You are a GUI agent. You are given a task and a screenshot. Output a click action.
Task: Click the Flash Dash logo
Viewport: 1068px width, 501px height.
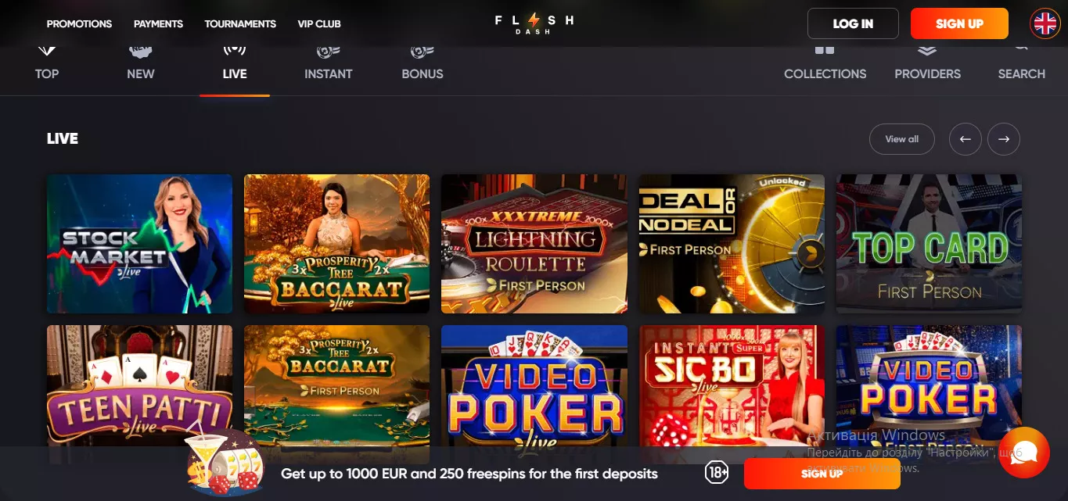(534, 23)
